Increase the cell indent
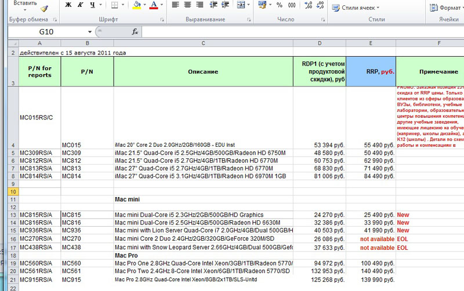The image size is (464, 291). pyautogui.click(x=225, y=5)
